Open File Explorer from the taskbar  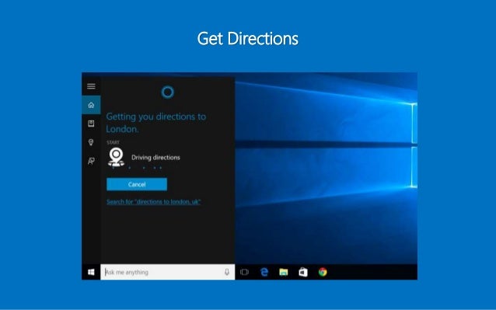click(284, 272)
